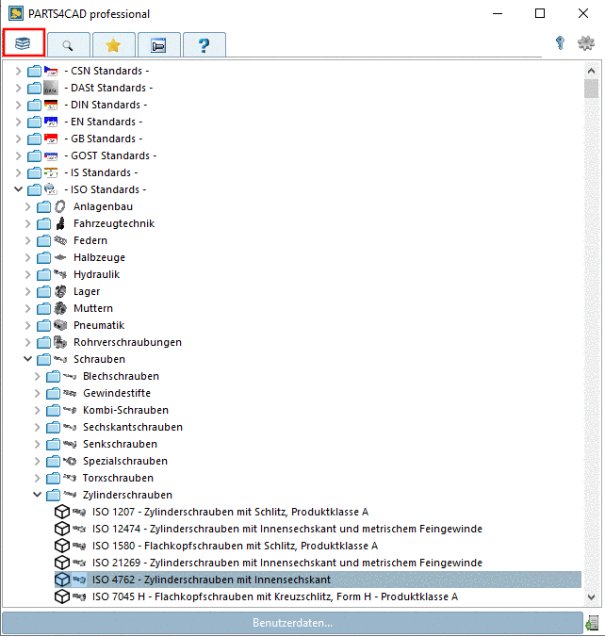Open the help tab with question mark
The width and height of the screenshot is (605, 637).
point(204,44)
